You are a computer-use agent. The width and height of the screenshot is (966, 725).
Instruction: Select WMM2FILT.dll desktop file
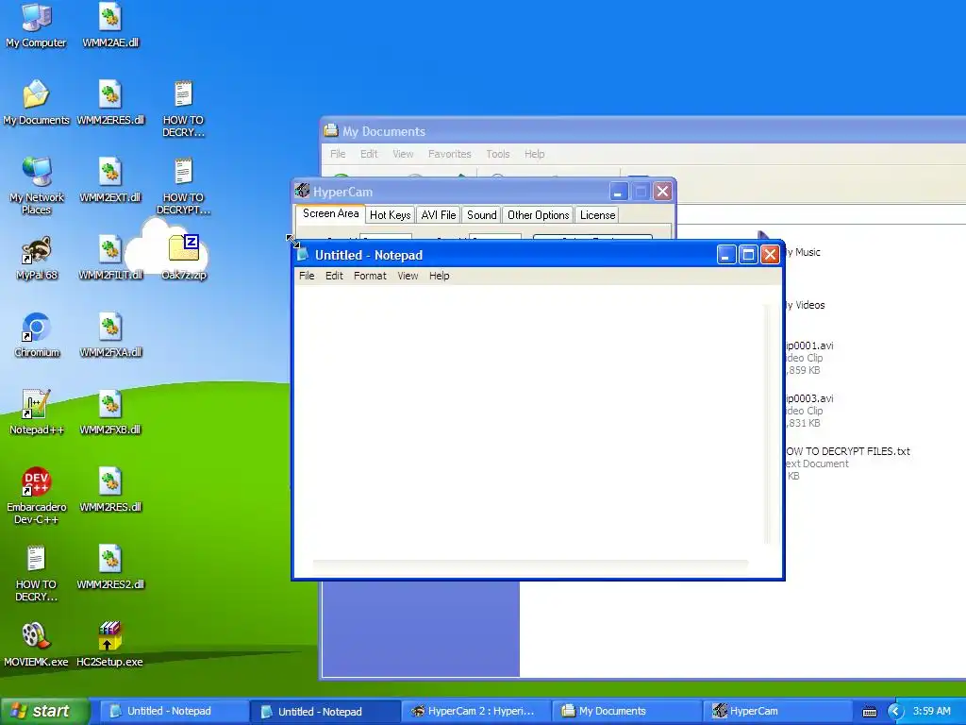110,259
